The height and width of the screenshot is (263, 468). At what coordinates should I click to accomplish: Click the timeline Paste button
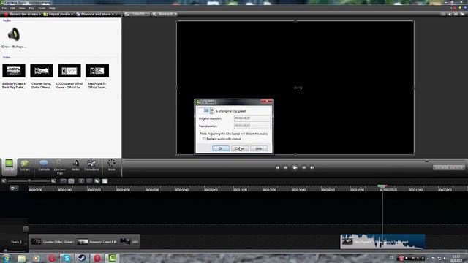pyautogui.click(x=105, y=181)
